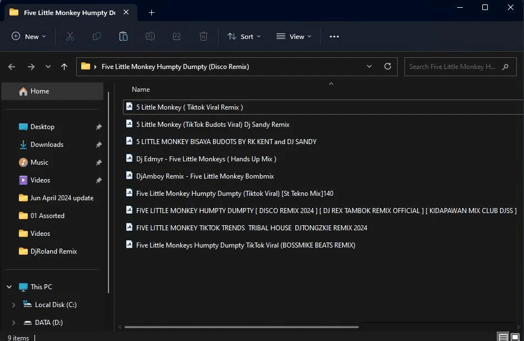Go up one folder level

click(64, 67)
